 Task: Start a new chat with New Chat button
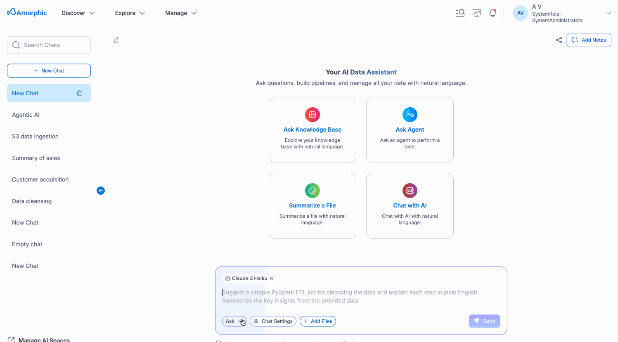[49, 71]
